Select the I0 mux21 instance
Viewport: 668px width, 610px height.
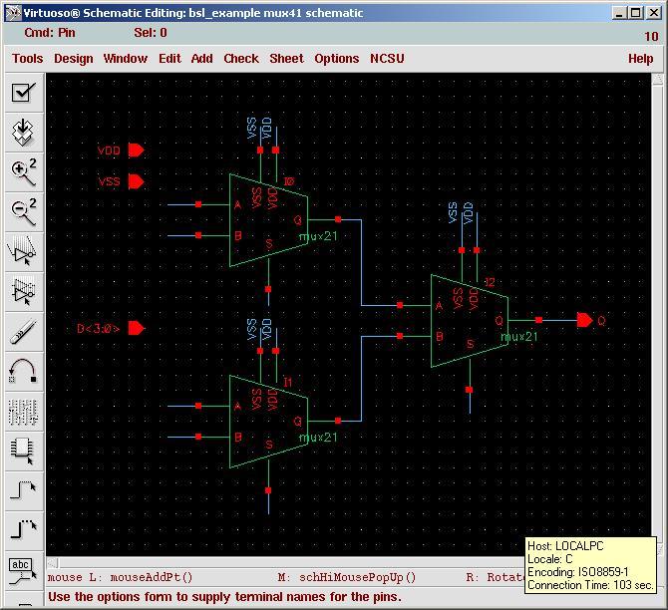coord(268,220)
